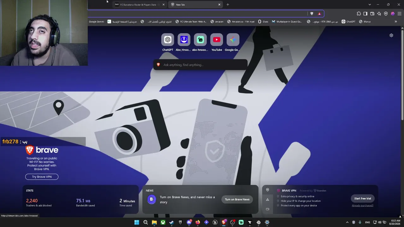This screenshot has height=227, width=404.
Task: Click the Try Brave VPN button
Action: coord(42,177)
